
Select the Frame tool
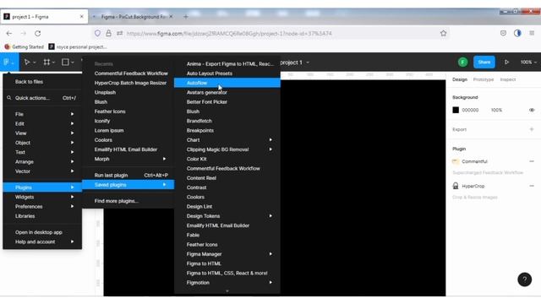tap(46, 62)
